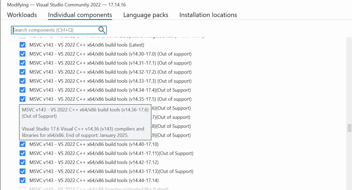The width and height of the screenshot is (352, 190).
Task: Switch to Language packs tab
Action: 146,15
